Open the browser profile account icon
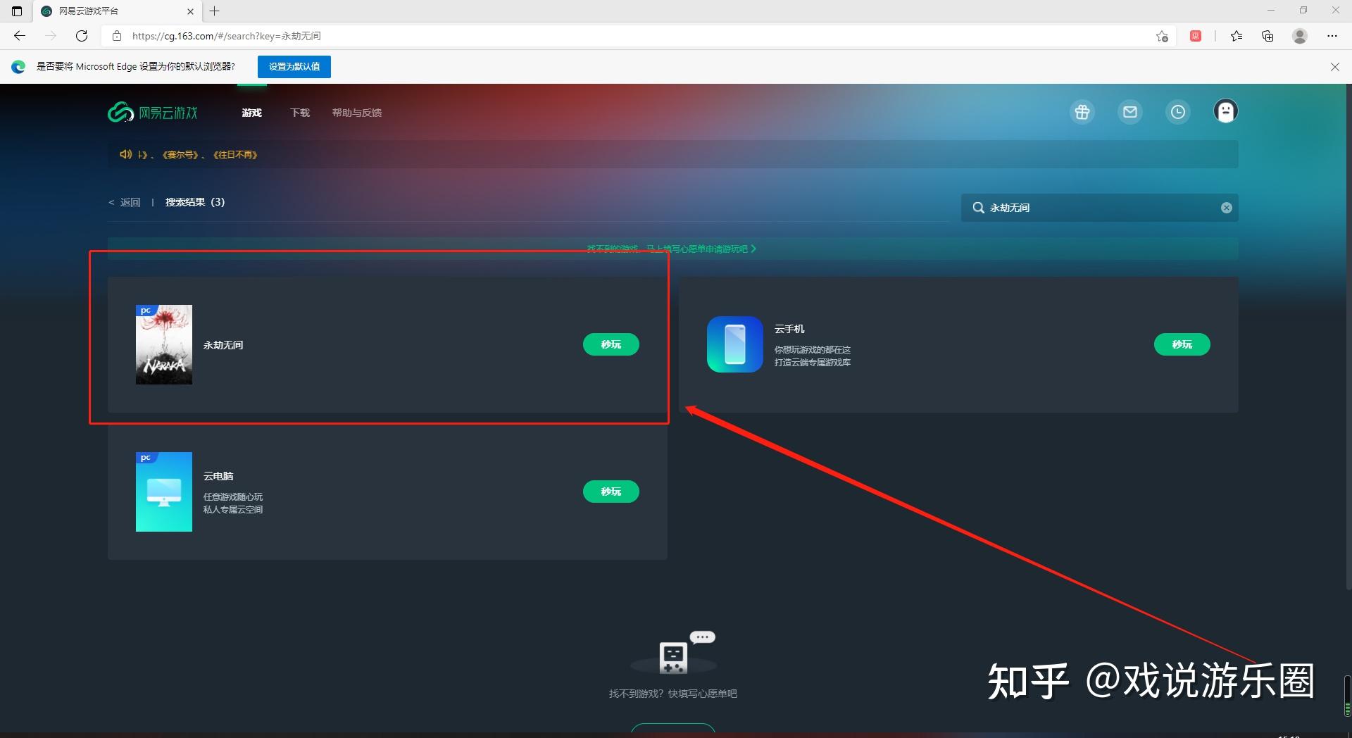The height and width of the screenshot is (738, 1352). tap(1300, 36)
